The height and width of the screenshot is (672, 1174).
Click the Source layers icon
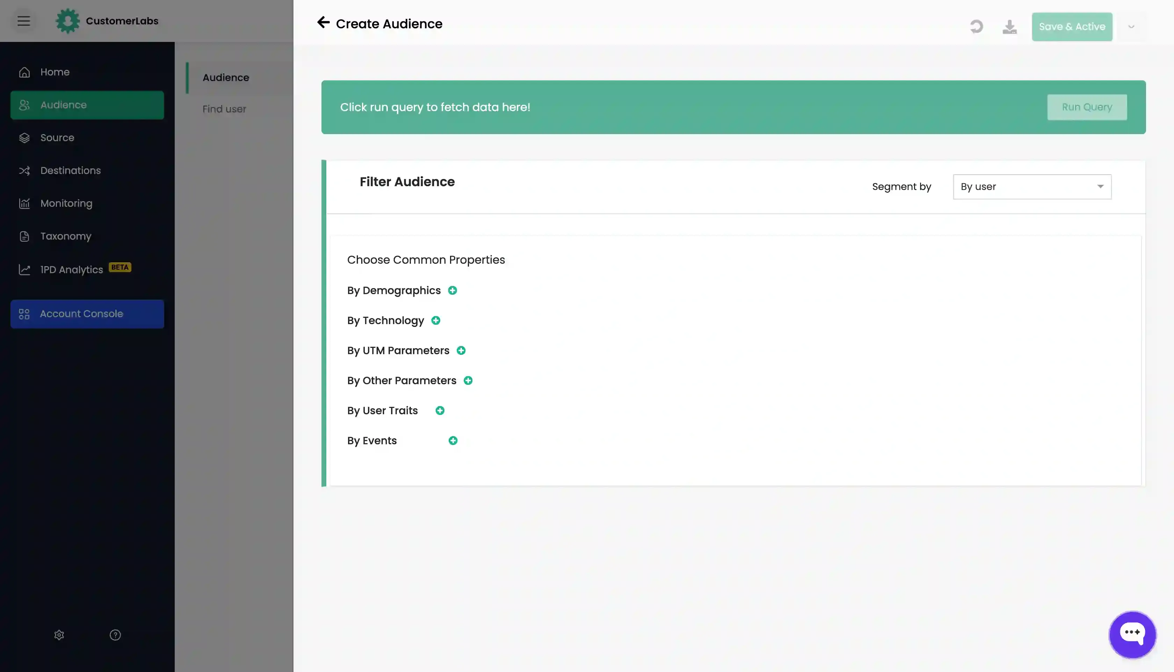point(24,138)
